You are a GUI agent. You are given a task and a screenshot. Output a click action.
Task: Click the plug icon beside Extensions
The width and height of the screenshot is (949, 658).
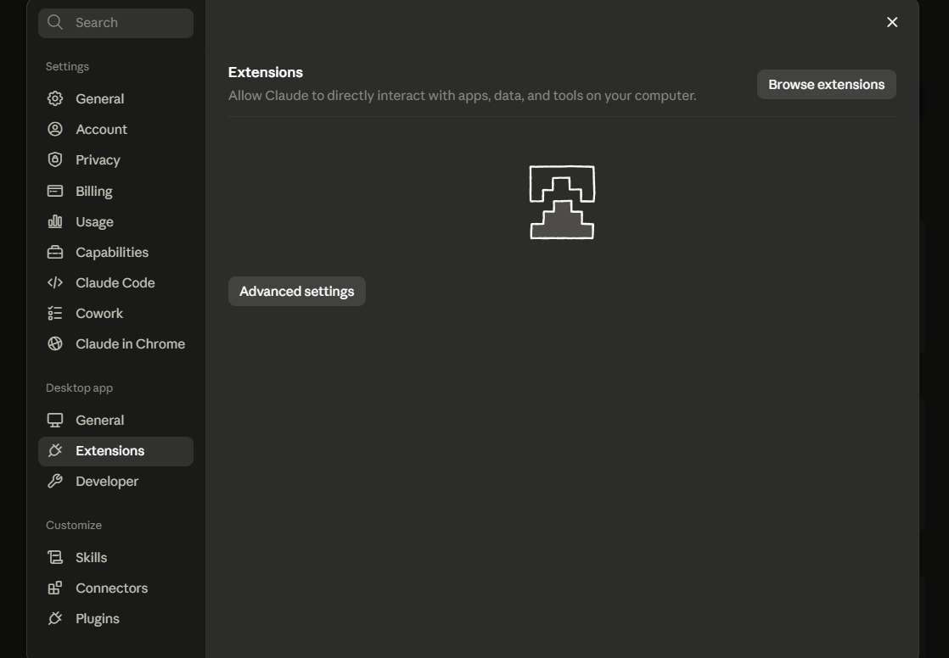(x=55, y=450)
